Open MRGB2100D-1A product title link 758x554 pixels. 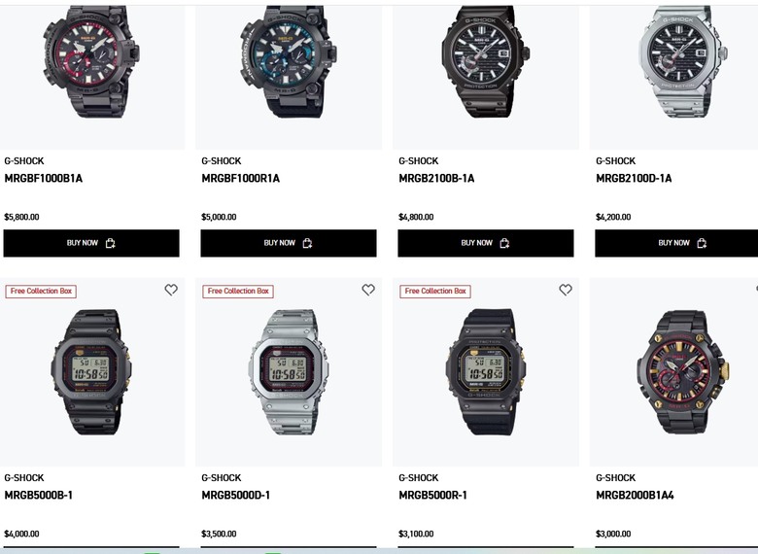(x=634, y=179)
